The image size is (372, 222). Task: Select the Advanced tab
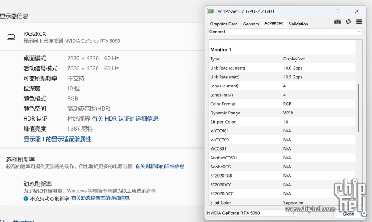coord(274,23)
